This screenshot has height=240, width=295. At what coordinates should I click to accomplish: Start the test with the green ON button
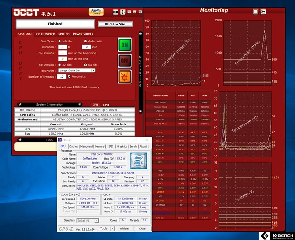coord(125,45)
